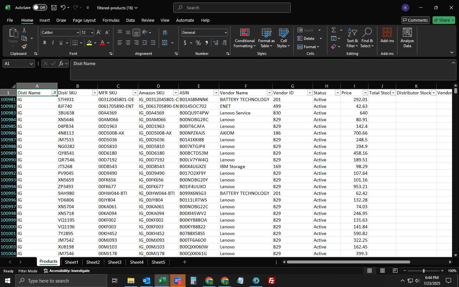This screenshot has width=459, height=287.
Task: Click the Increase Decimal icon
Action: click(x=216, y=43)
